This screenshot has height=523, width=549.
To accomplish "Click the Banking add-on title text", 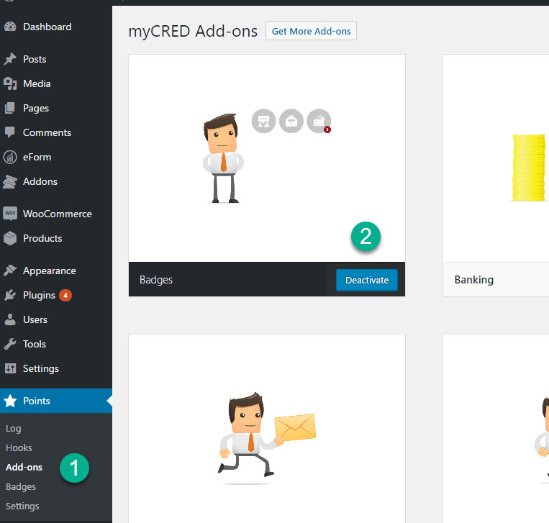I will click(474, 280).
